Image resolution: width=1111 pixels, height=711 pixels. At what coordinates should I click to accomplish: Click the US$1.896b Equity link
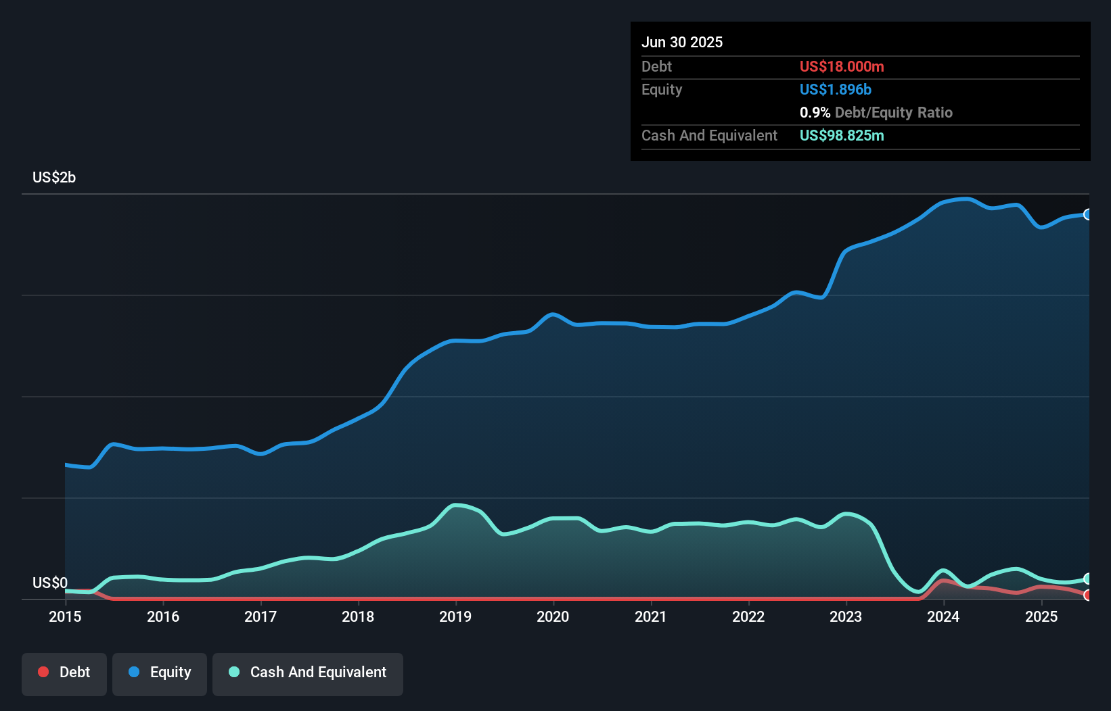(836, 89)
